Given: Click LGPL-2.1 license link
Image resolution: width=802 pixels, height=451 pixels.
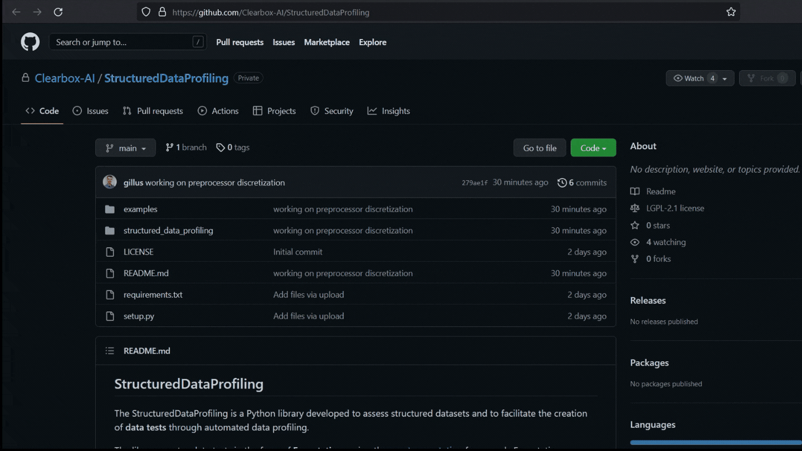Looking at the screenshot, I should pos(675,208).
